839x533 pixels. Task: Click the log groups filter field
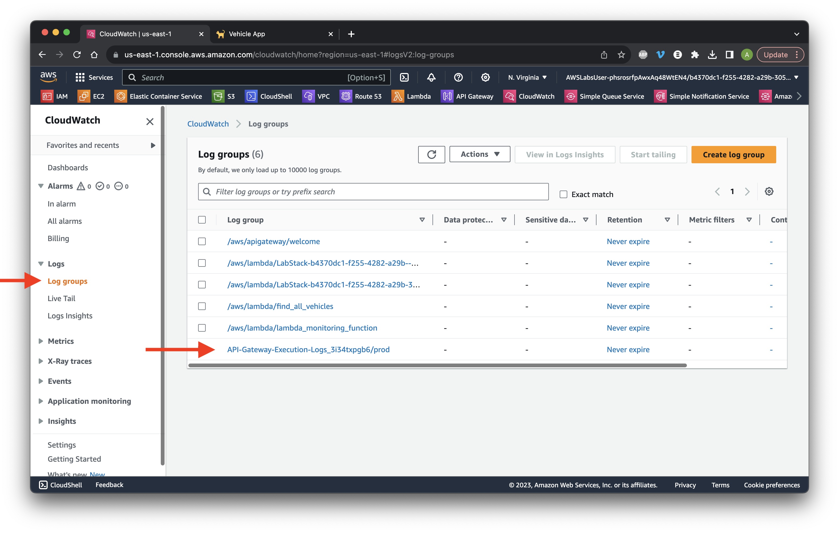click(373, 192)
